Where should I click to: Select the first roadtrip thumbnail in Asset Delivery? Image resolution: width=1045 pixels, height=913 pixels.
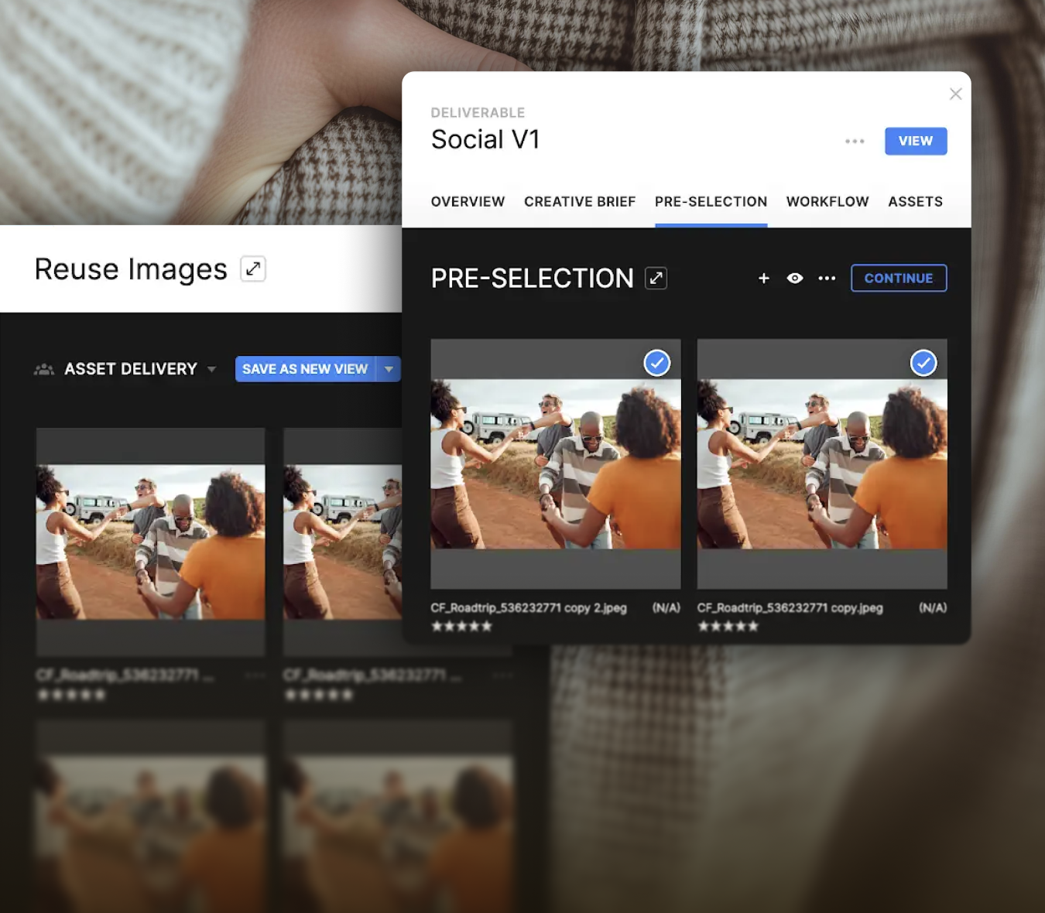150,542
